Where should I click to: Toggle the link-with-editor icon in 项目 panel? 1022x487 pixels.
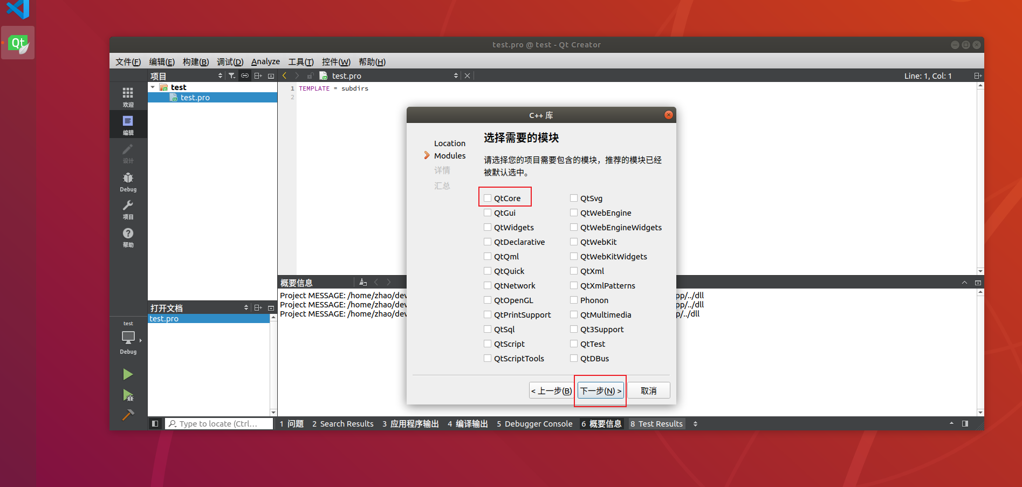pyautogui.click(x=245, y=76)
